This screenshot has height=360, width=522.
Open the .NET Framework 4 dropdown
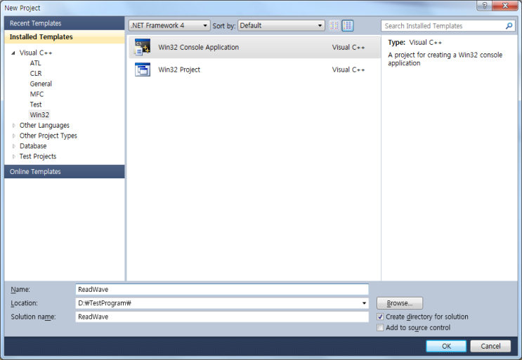(169, 25)
